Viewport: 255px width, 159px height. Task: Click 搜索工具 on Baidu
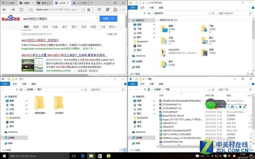pyautogui.click(x=112, y=34)
